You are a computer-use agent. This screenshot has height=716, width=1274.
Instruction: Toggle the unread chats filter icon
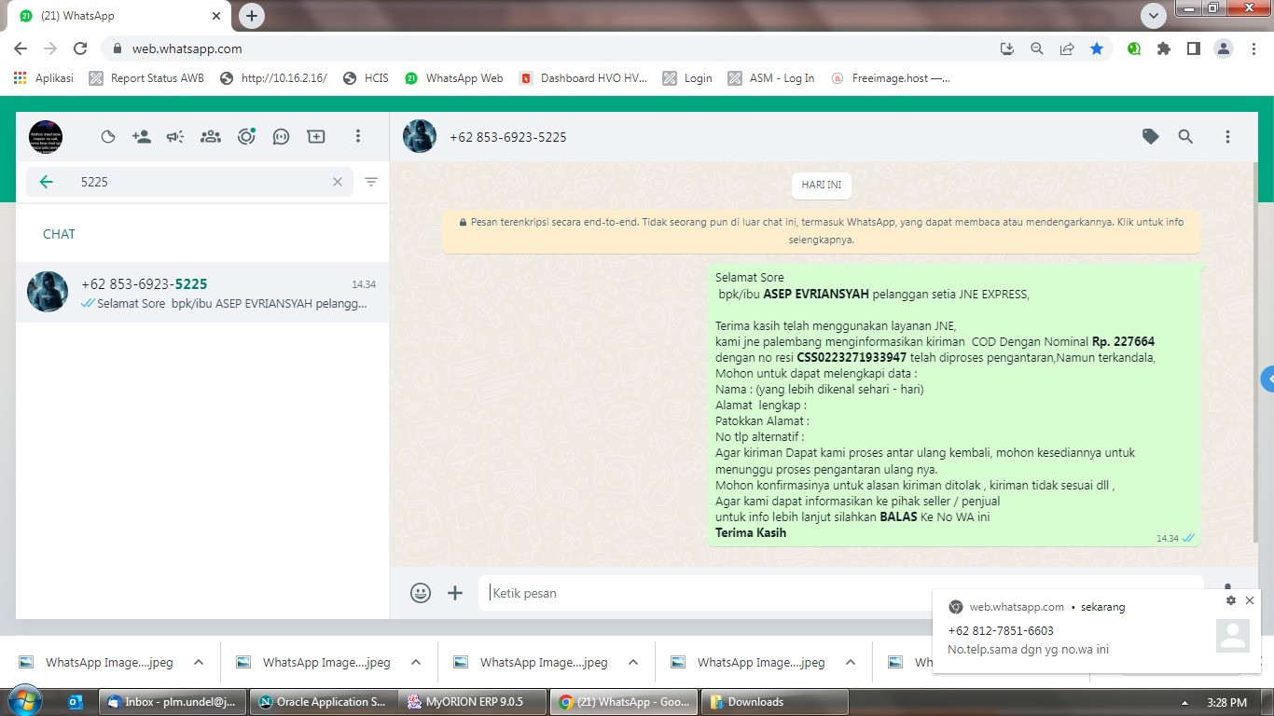click(x=371, y=182)
